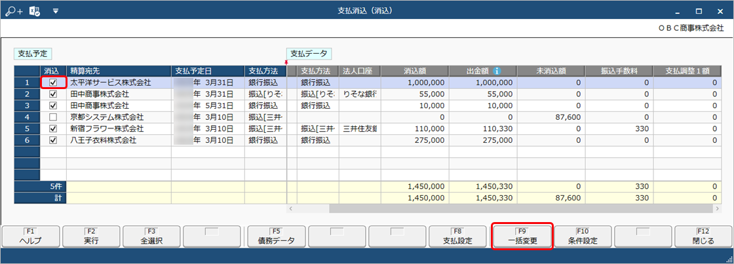Select 京都システム株式会社 cell
The width and height of the screenshot is (734, 264).
pos(119,117)
